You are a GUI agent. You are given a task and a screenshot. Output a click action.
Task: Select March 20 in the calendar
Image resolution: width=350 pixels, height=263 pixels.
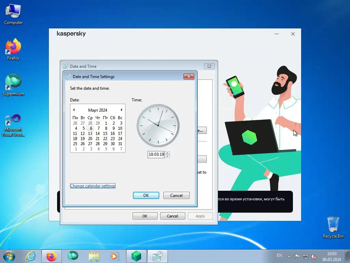90,138
